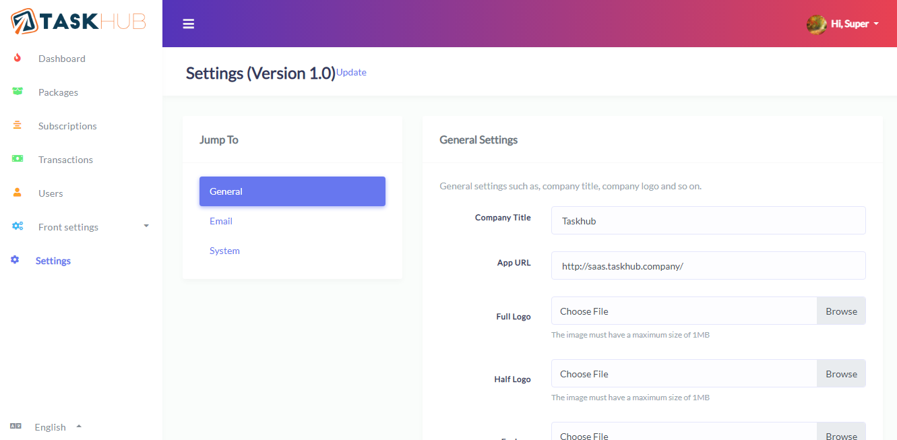
Task: Expand the Front settings submenu arrow
Action: tap(146, 226)
